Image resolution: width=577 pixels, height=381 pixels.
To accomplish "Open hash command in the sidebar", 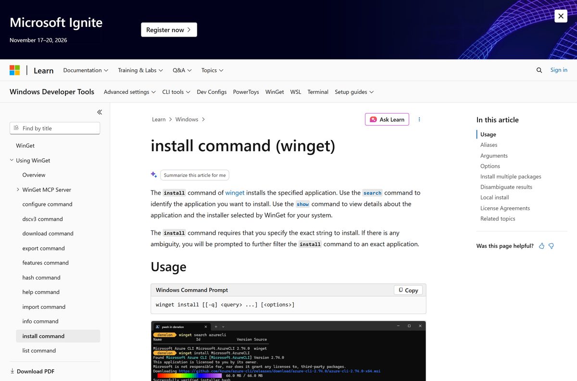I will click(x=41, y=278).
